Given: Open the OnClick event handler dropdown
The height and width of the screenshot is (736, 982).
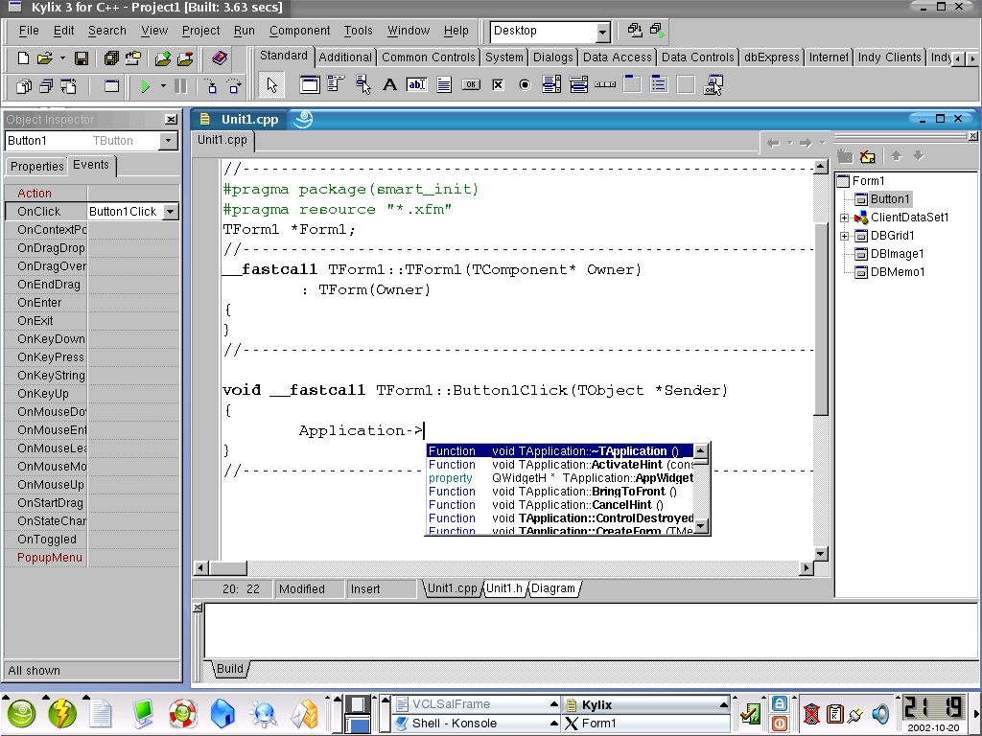Looking at the screenshot, I should click(170, 212).
